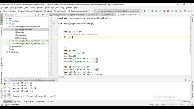Click the UTF-8 encoding in the status bar
This screenshot has height=109, width=194.
[163, 105]
